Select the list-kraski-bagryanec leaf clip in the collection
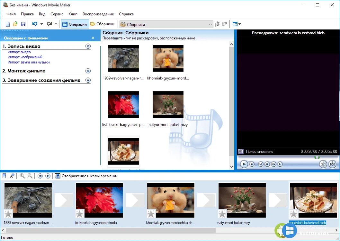The width and height of the screenshot is (340, 241). (123, 105)
